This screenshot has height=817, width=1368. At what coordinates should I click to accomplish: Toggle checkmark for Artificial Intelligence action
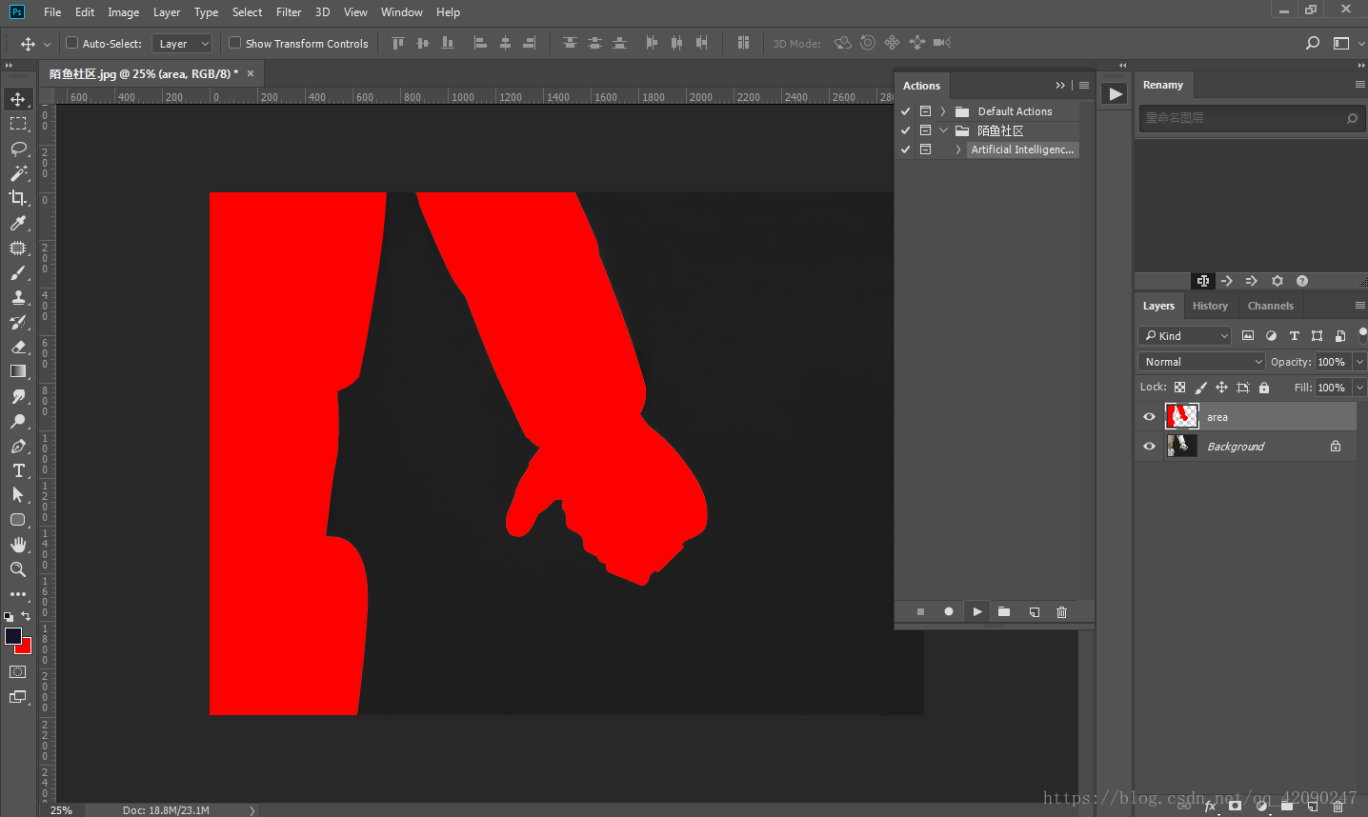pyautogui.click(x=906, y=149)
